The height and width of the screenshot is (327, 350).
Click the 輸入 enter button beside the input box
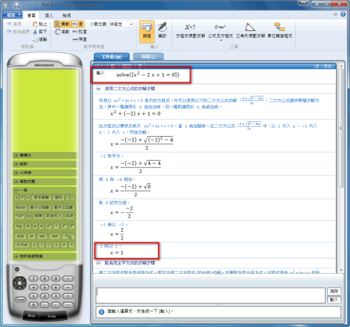[334, 300]
